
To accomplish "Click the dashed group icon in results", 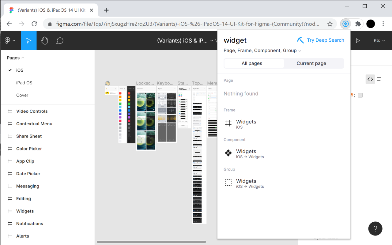I will [x=228, y=183].
